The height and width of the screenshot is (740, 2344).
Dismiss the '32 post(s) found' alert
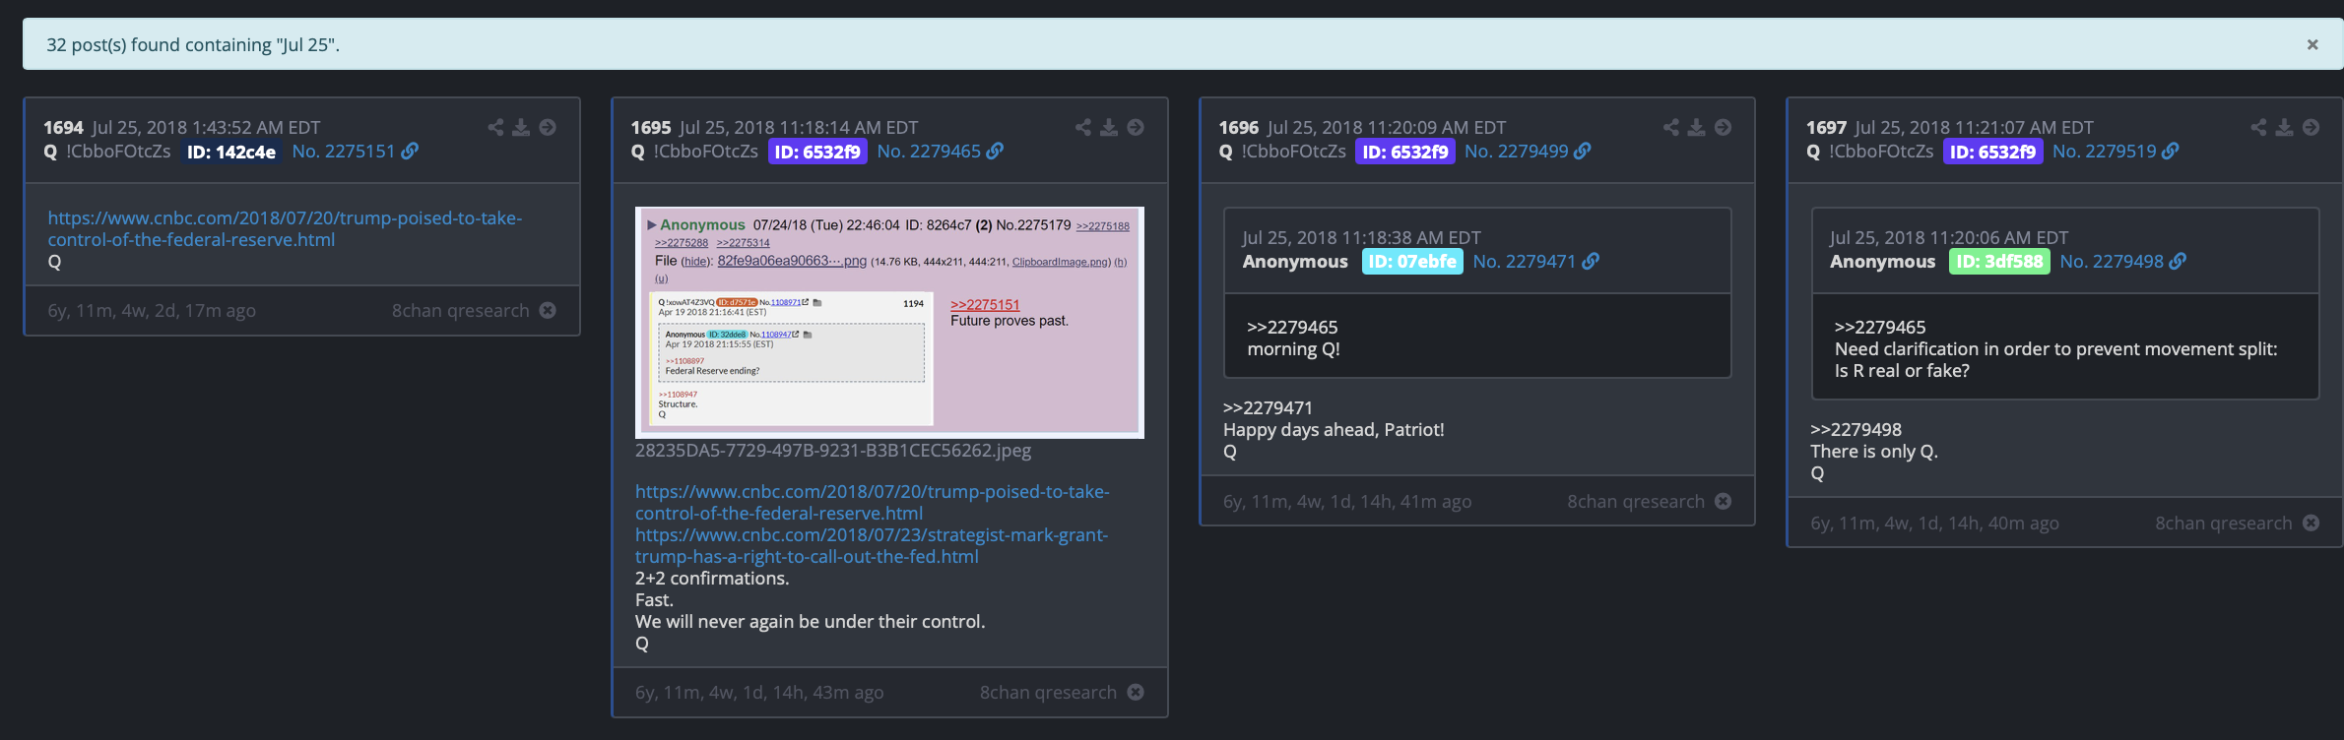coord(2312,44)
